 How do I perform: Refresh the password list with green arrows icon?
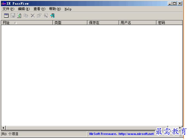tap(19, 16)
